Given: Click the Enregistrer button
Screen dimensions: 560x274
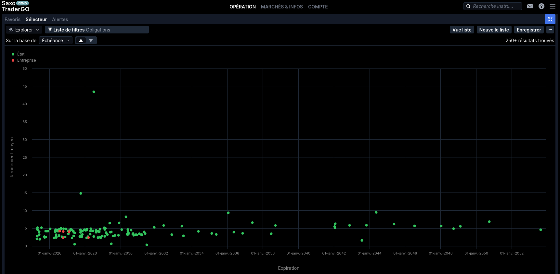Looking at the screenshot, I should [529, 30].
